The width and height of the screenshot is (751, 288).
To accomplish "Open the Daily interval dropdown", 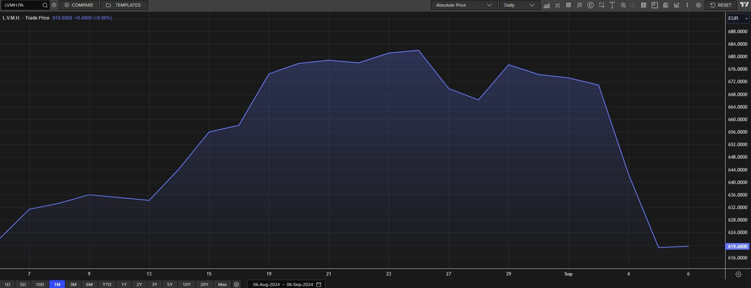I will (x=519, y=5).
